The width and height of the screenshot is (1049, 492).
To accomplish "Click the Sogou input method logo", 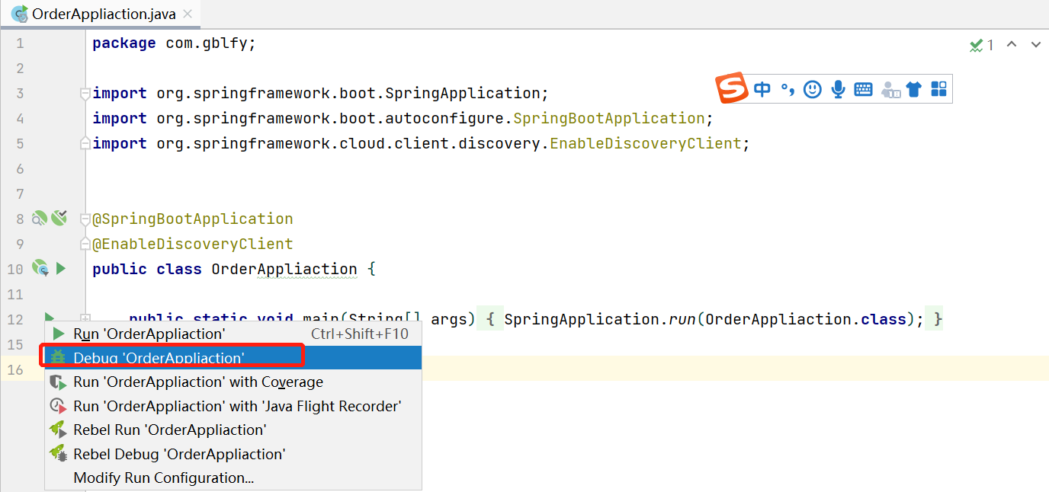I will click(732, 89).
